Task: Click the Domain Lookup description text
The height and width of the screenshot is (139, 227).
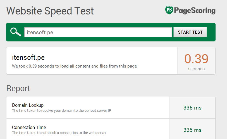Action: coord(61,111)
